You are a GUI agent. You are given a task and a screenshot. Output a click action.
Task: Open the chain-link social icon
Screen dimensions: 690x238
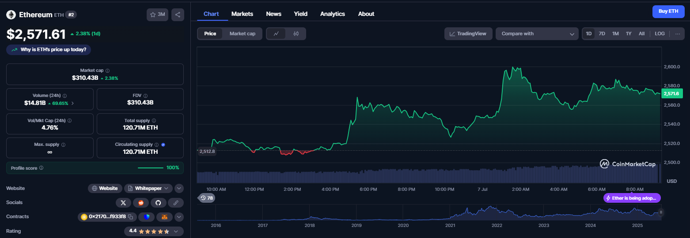(x=176, y=203)
